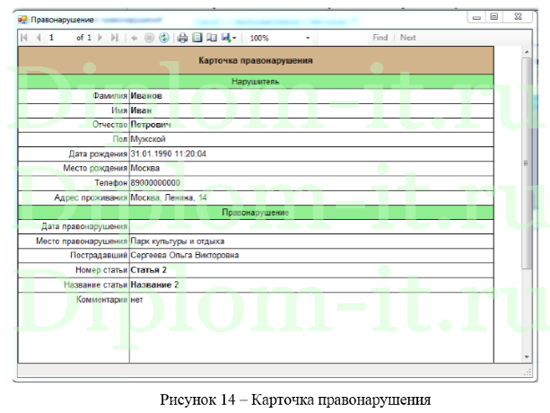Screen dimensions: 550x413
Task: Open the export save dropdown
Action: click(229, 38)
